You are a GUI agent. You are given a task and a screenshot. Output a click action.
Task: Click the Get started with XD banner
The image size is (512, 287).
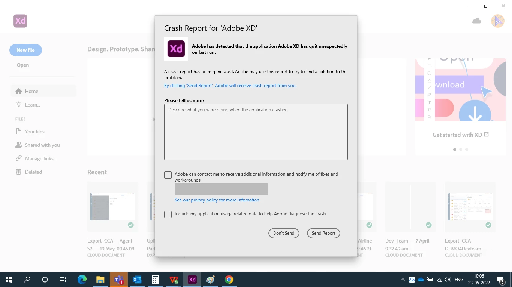coord(461,90)
